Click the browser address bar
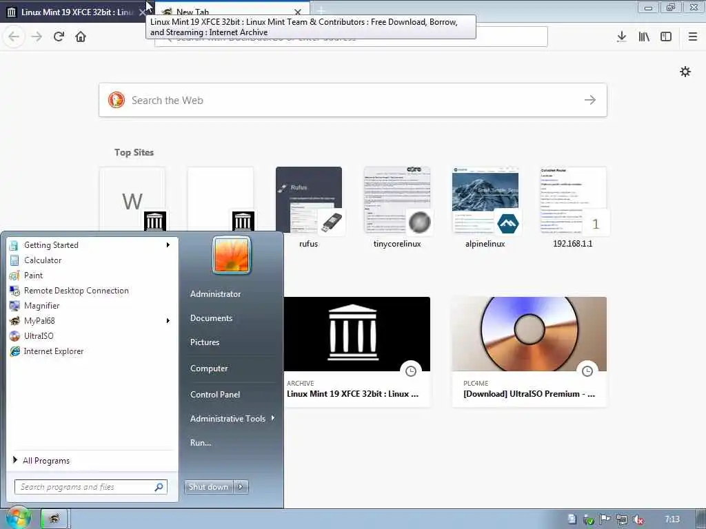The image size is (706, 529). point(351,37)
